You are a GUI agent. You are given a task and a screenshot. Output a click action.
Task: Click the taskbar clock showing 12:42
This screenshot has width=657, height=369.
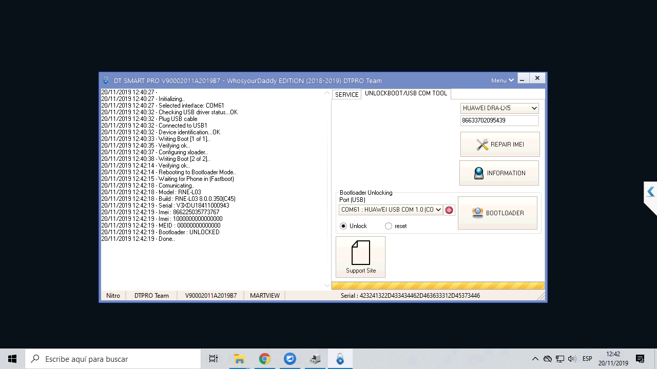click(613, 359)
